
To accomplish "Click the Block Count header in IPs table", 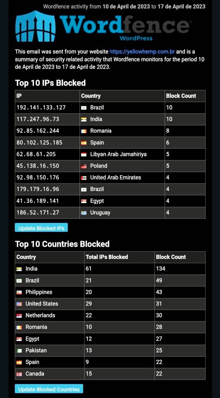I will 181,96.
